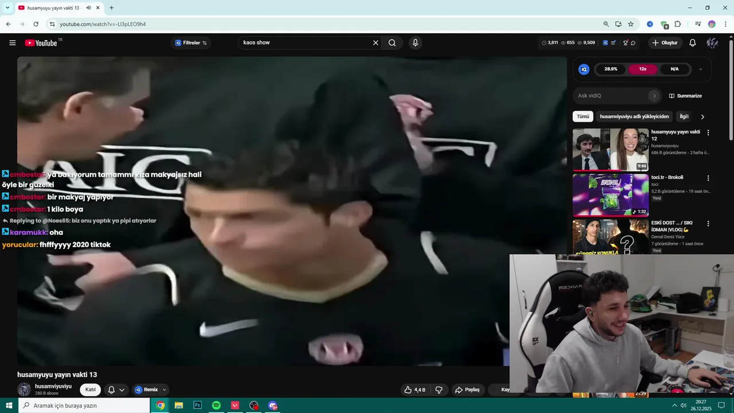Select the İlgili chip
Viewport: 734px width, 413px height.
684,116
